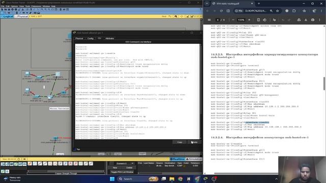The image size is (326, 183).
Task: Select the third device category icon
Action: coord(11,164)
